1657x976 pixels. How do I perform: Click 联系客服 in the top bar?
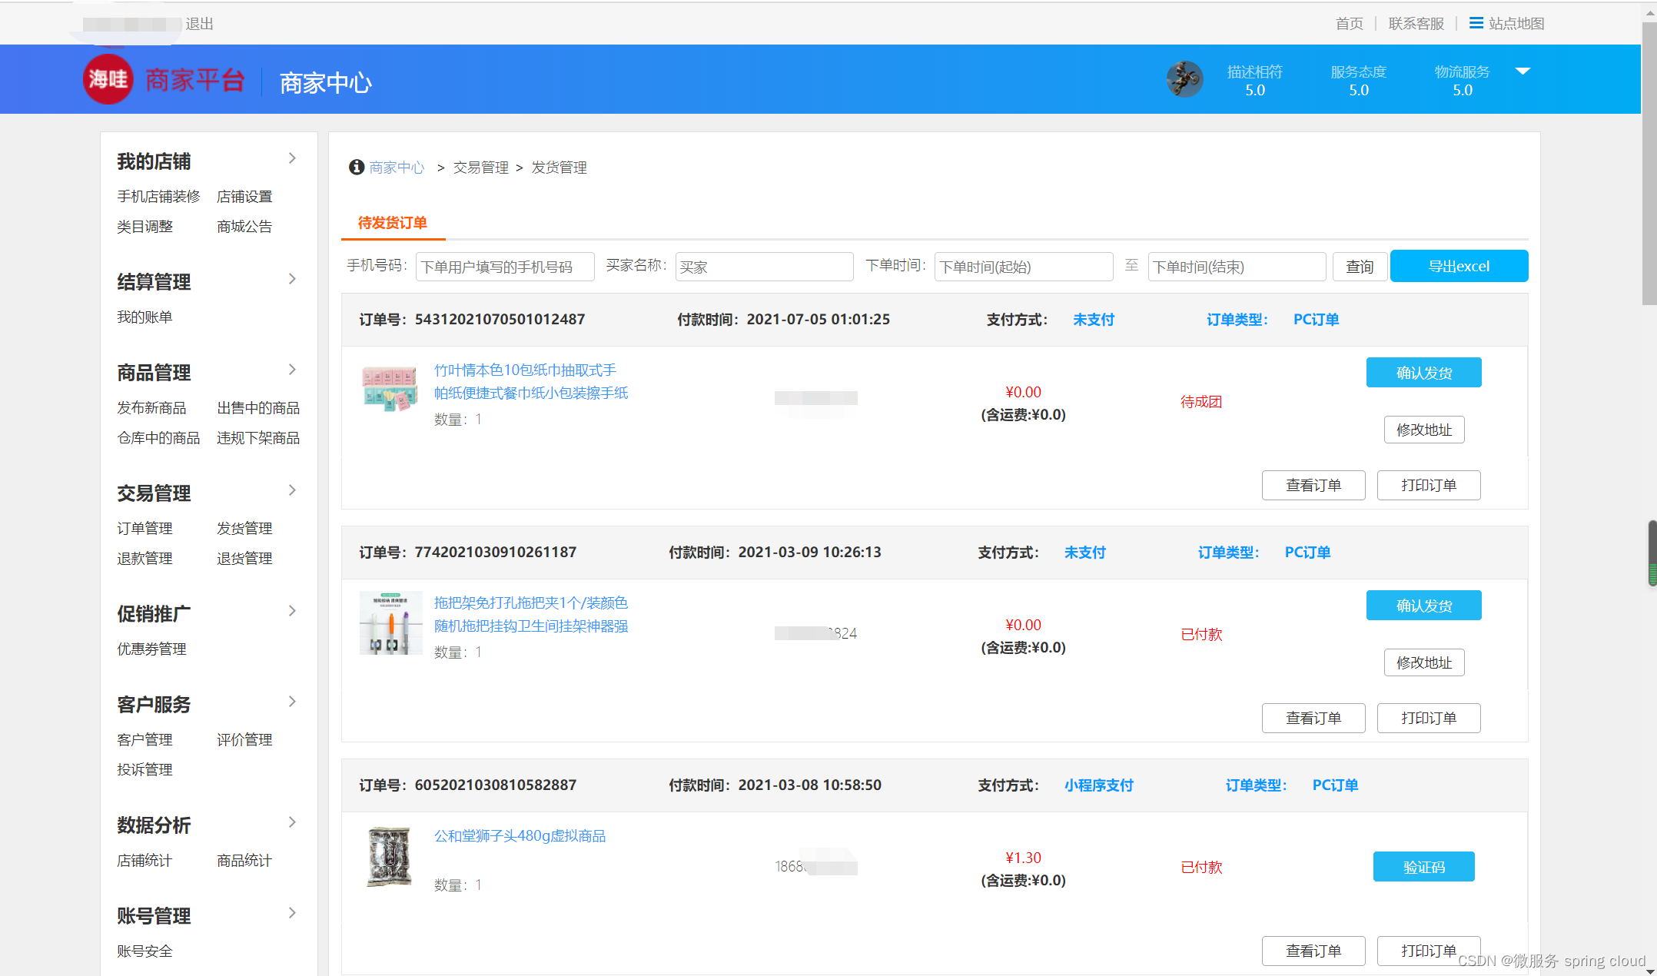[x=1415, y=23]
